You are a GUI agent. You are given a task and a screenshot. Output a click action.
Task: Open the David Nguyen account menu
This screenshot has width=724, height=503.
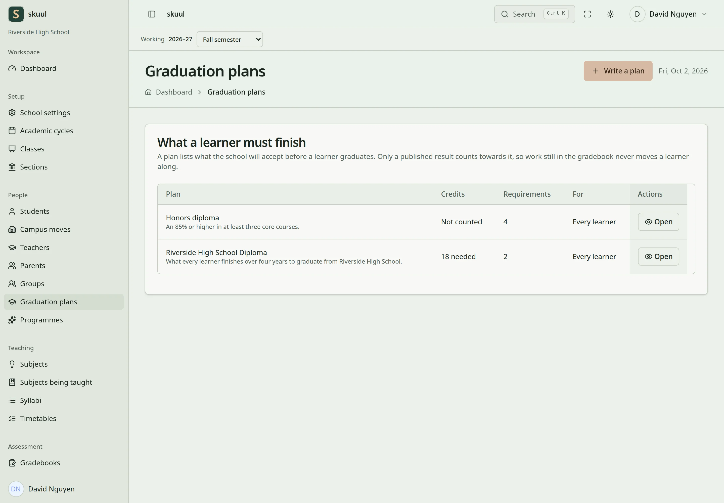click(668, 14)
